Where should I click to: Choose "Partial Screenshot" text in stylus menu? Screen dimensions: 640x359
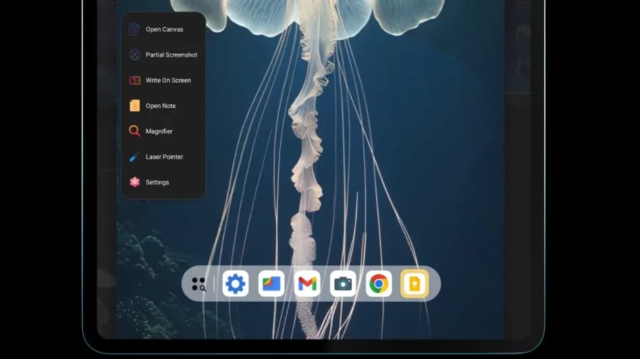click(x=171, y=55)
